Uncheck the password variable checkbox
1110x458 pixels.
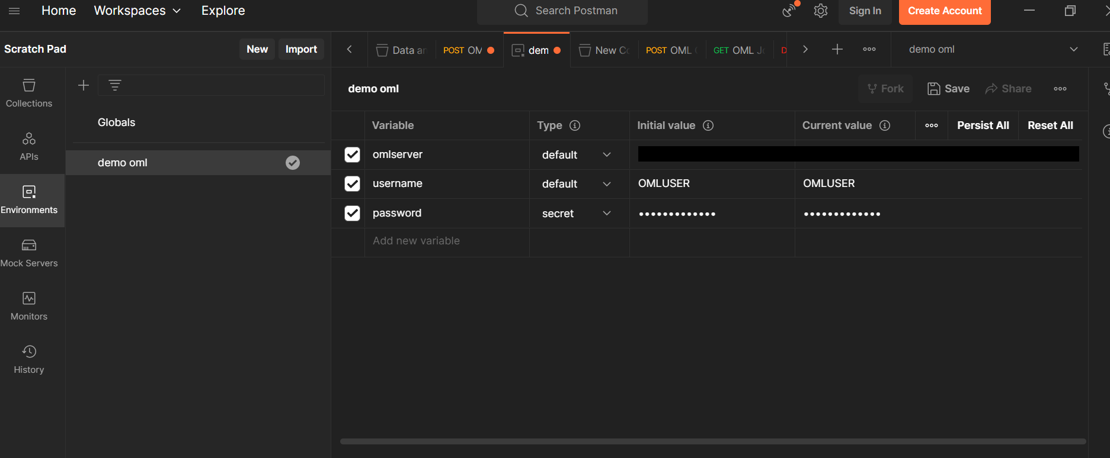tap(352, 213)
